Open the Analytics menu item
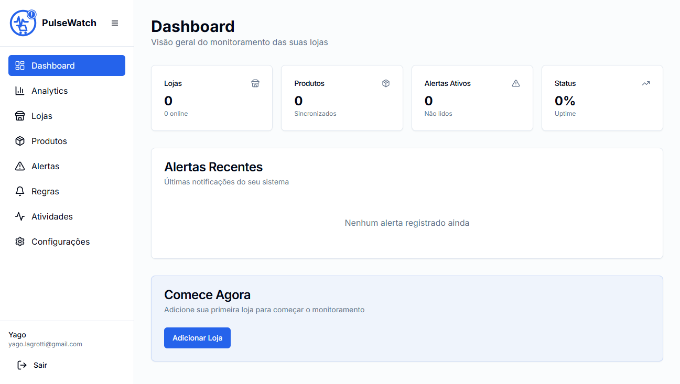Screen dimensions: 680x384 click(x=50, y=91)
